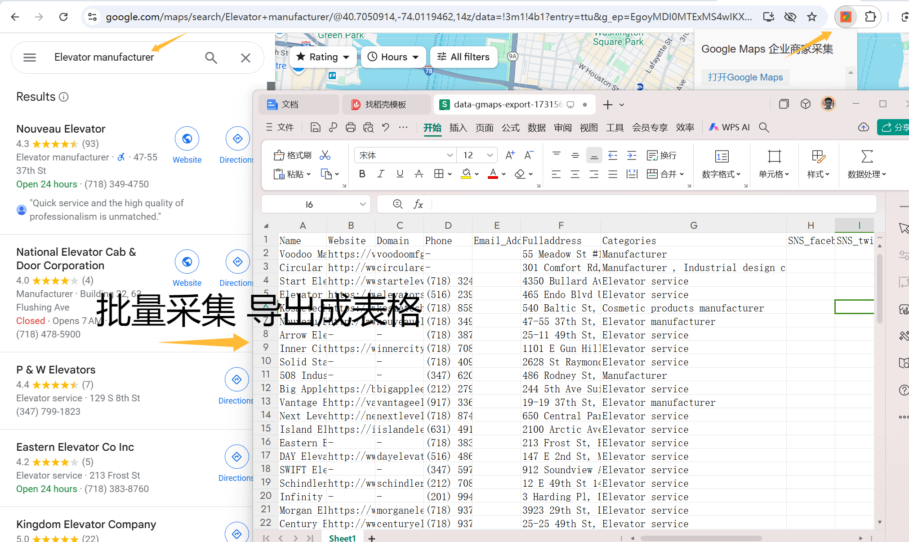Open the font name dropdown
Screen dimensions: 909x542
pyautogui.click(x=450, y=155)
